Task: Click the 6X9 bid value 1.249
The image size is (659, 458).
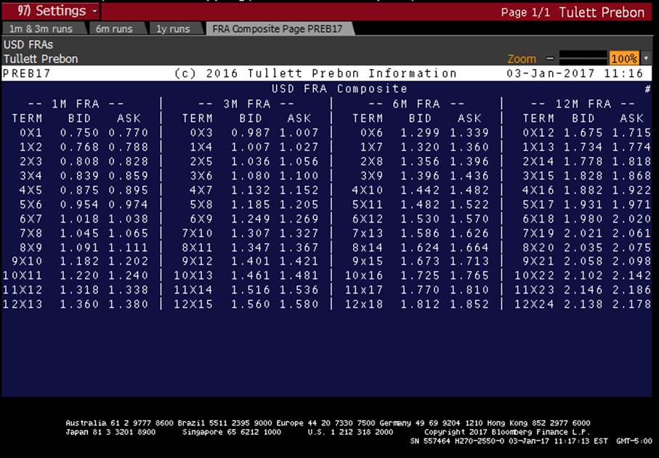Action: point(251,219)
